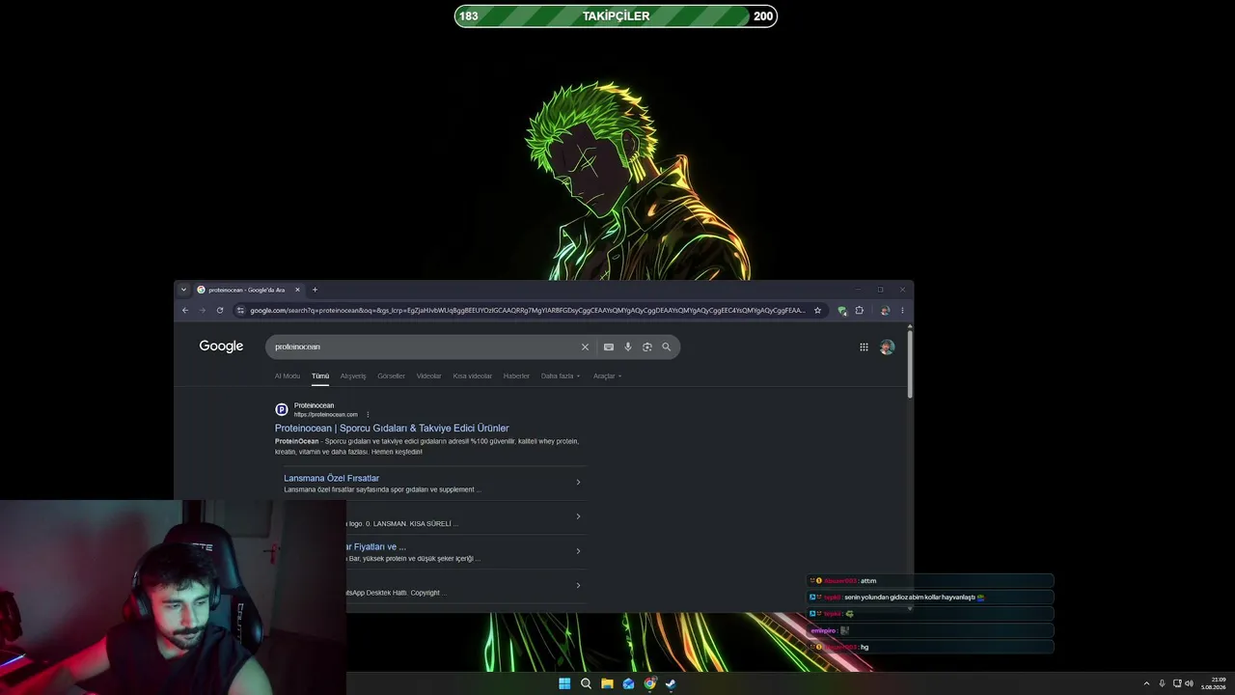The image size is (1235, 695).
Task: Switch to the 'AI Modu' search tab
Action: tap(288, 376)
